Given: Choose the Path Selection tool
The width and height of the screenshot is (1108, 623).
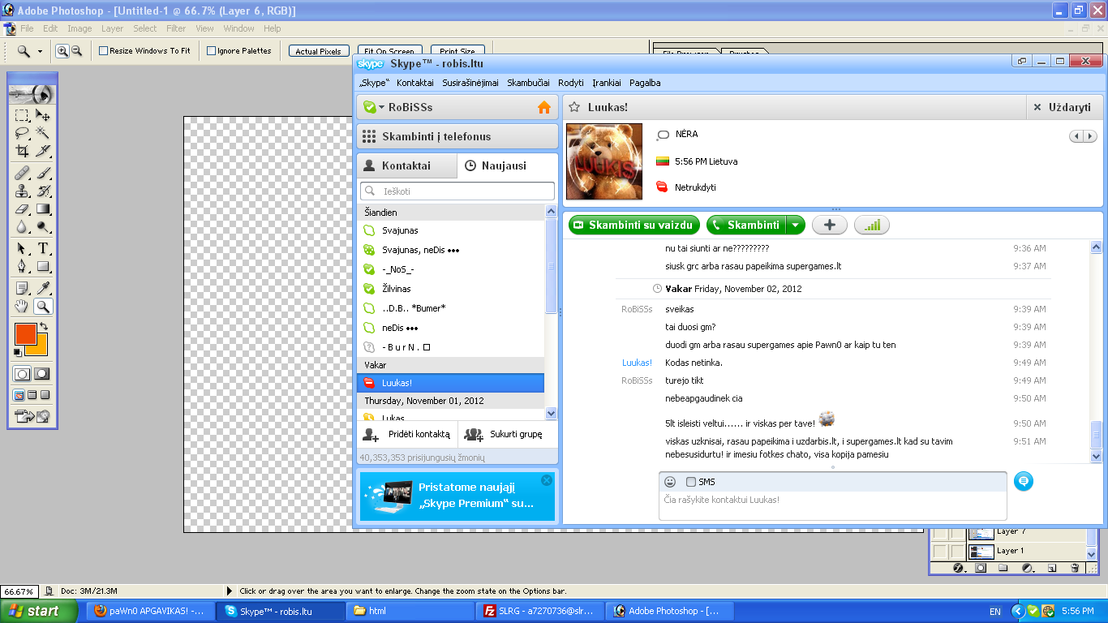Looking at the screenshot, I should pyautogui.click(x=22, y=248).
